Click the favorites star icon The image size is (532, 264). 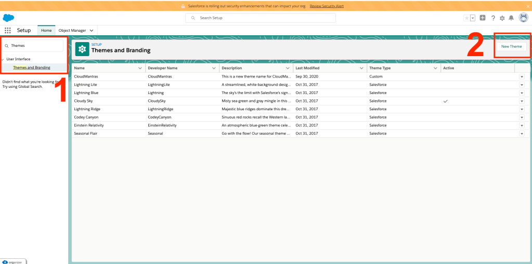[x=466, y=18]
